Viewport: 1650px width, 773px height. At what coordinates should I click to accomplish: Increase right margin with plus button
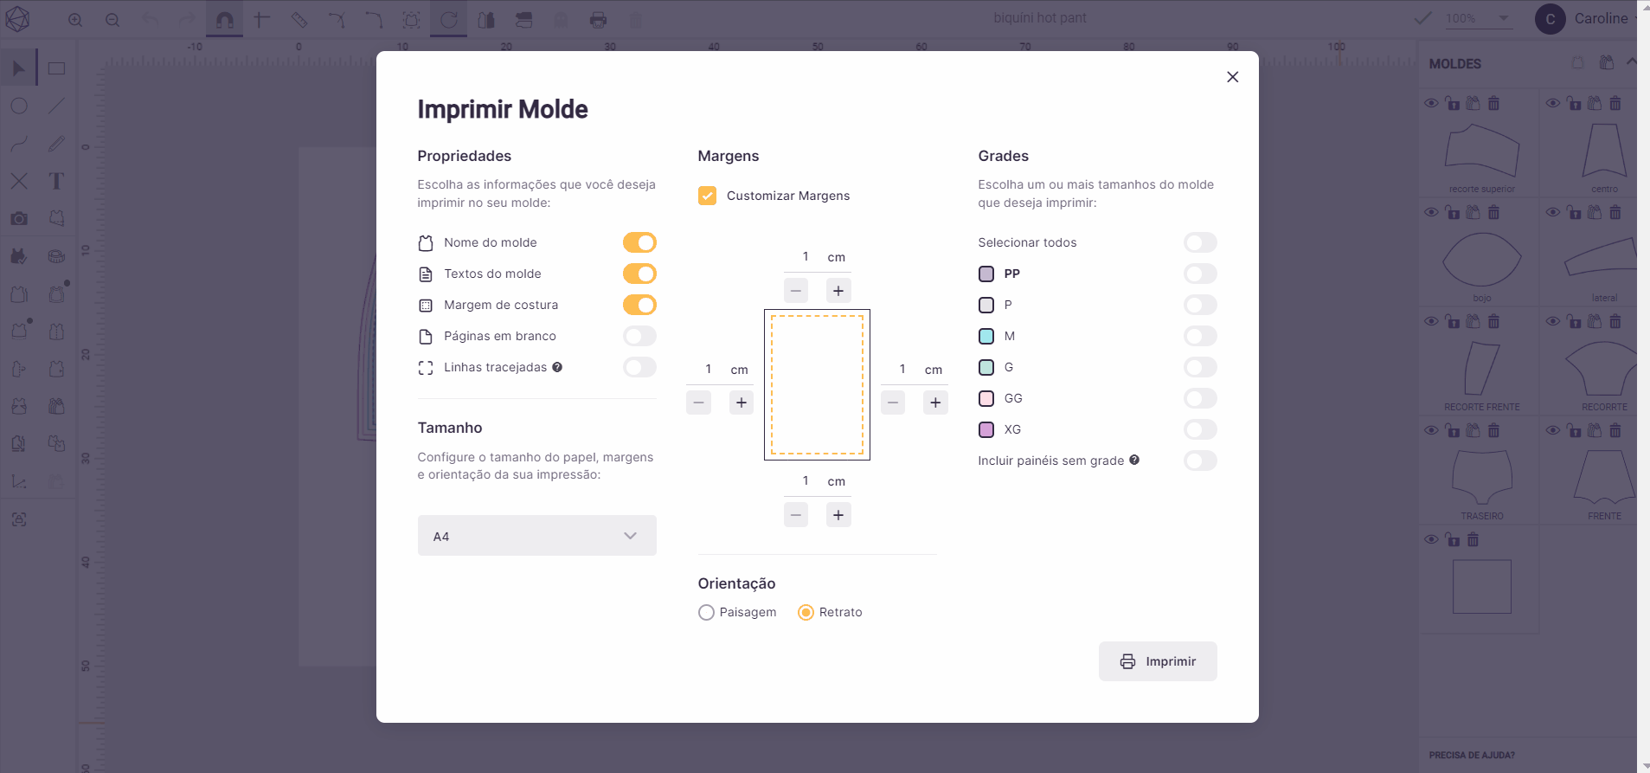[935, 403]
